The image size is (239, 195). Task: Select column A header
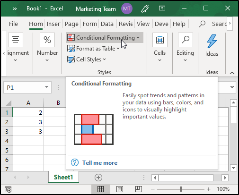coord(28,103)
